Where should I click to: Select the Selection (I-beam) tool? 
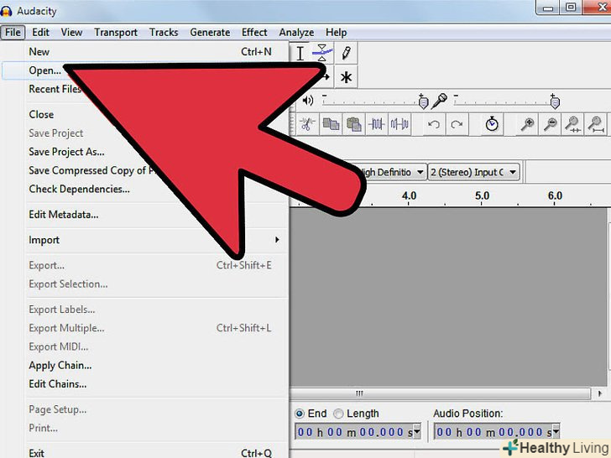300,54
